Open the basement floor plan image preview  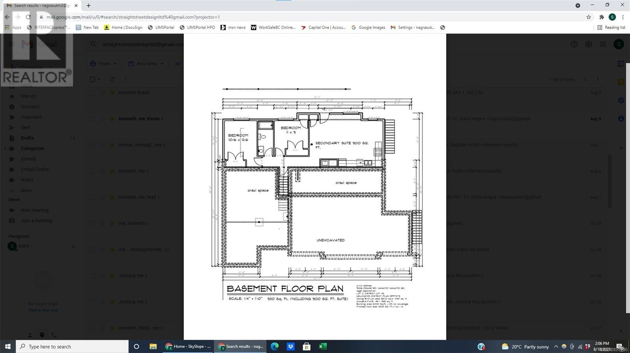[315, 187]
